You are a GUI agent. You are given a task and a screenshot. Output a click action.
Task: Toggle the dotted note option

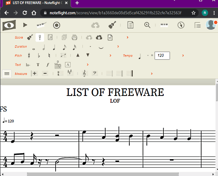pyautogui.click(x=90, y=47)
